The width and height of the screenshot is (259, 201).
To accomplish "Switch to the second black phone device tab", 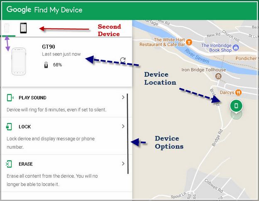I will click(x=23, y=28).
